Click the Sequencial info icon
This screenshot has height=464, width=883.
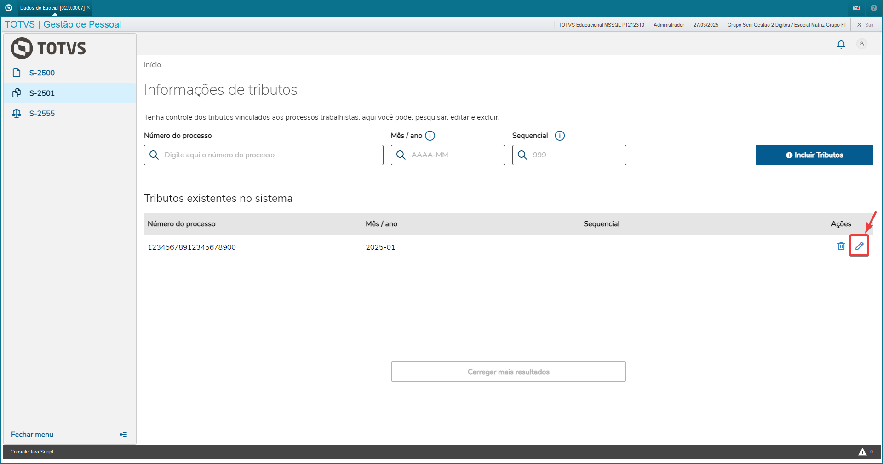pos(560,136)
